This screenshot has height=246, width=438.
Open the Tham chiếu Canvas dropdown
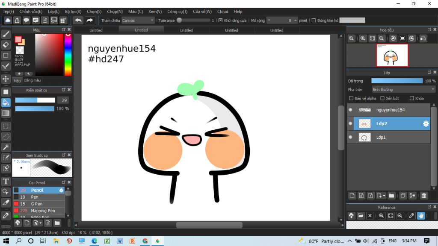click(138, 20)
